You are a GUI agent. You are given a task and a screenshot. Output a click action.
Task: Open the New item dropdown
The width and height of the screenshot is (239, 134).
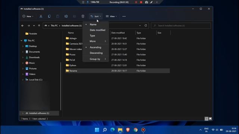click(28, 16)
